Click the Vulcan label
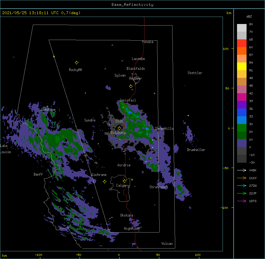The height and width of the screenshot is (259, 265). tap(167, 244)
